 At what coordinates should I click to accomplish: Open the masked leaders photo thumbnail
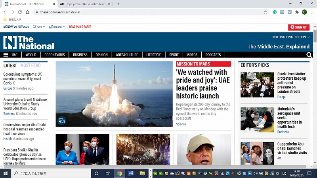pyautogui.click(x=82, y=149)
